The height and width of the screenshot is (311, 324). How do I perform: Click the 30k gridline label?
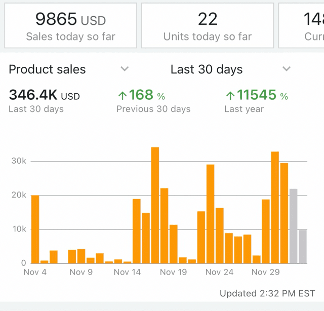pos(18,161)
